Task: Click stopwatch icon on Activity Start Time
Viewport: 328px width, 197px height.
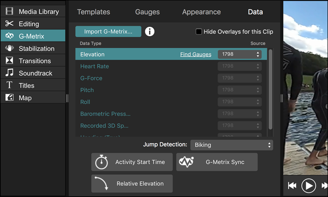Action: tap(101, 162)
